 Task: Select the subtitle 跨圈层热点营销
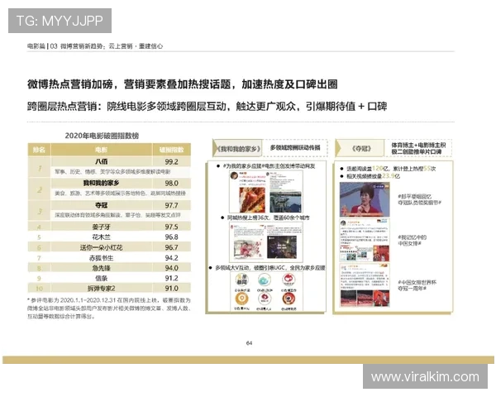tap(207, 107)
